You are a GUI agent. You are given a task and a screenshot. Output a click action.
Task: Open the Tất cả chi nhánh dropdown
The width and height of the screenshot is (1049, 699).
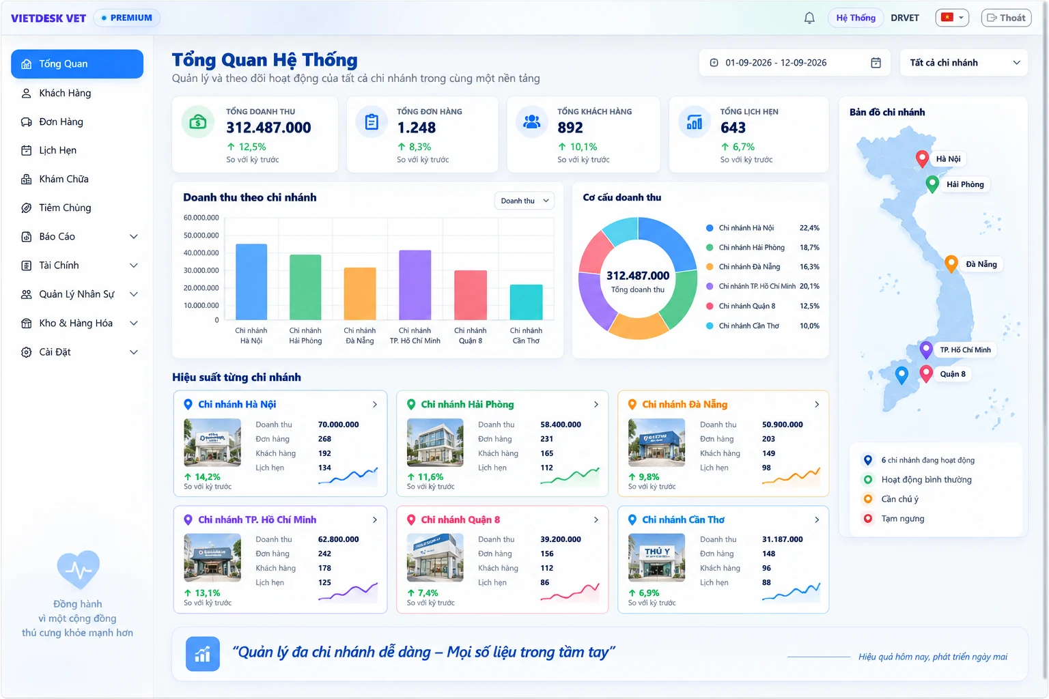pos(964,63)
